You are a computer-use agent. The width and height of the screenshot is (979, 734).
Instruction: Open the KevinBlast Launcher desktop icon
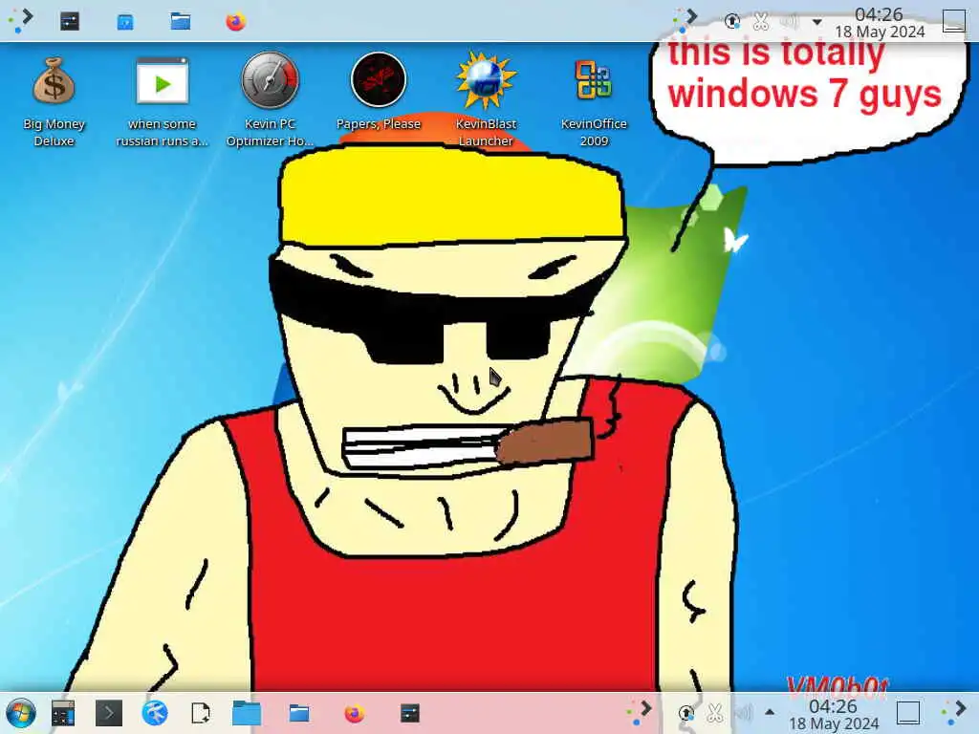point(486,99)
